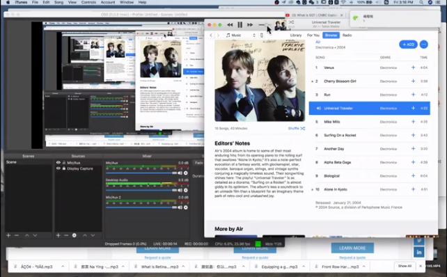Open the Music media type dropdown
Screen dimensions: 447x277
241,35
